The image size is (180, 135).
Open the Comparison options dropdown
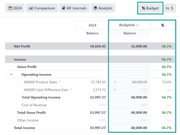(x=42, y=8)
